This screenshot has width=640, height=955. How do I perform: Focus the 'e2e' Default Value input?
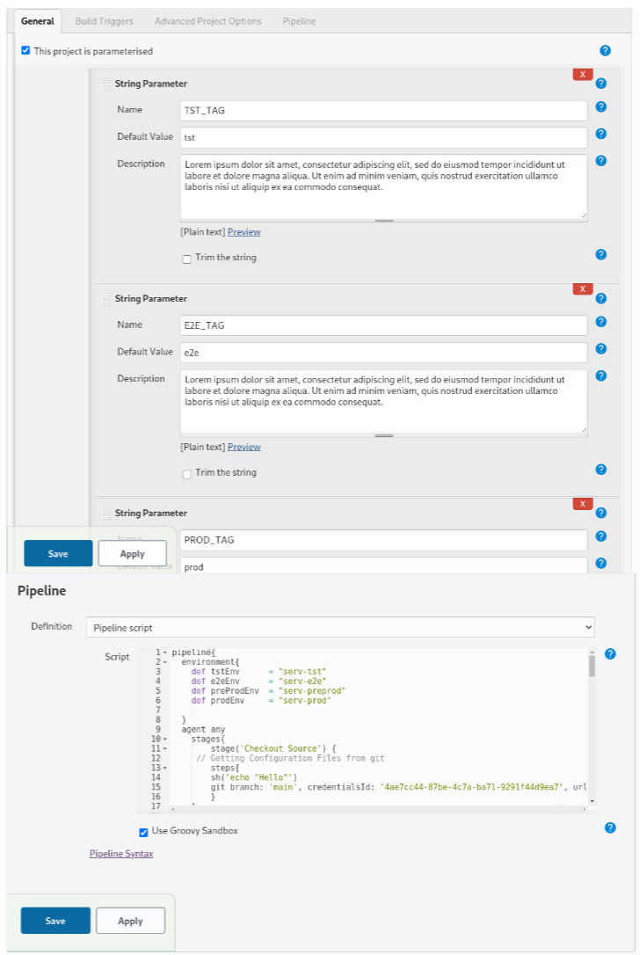click(383, 352)
